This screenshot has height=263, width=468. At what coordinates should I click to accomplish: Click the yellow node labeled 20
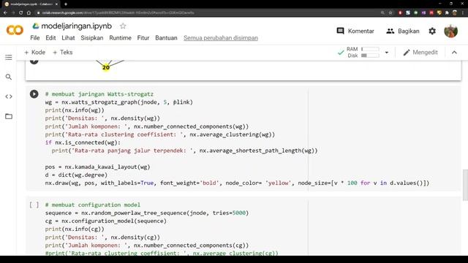click(x=106, y=67)
